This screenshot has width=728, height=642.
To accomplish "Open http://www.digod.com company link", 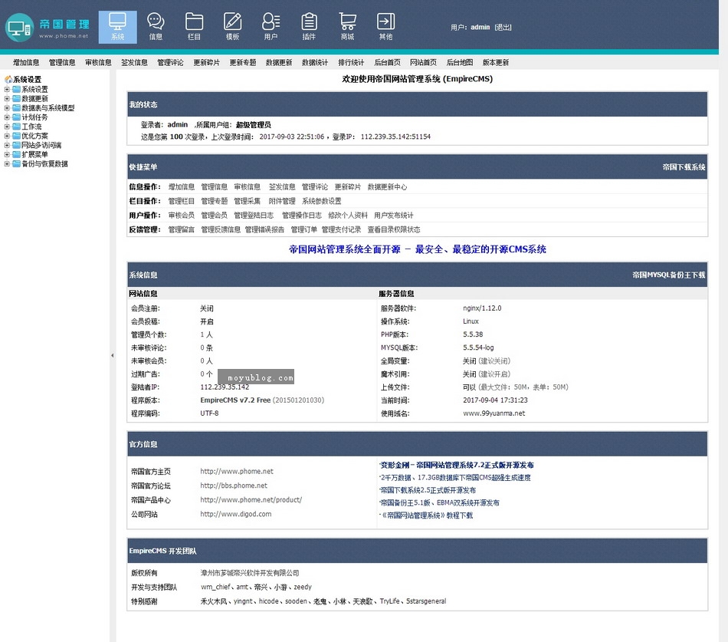I will [236, 514].
